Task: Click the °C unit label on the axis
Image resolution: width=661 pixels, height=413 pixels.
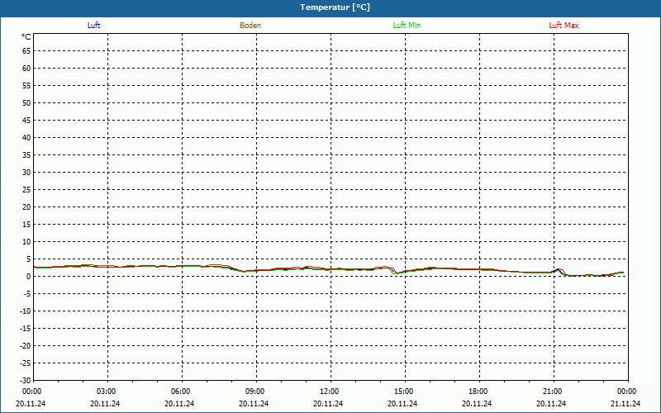Action: coord(26,37)
